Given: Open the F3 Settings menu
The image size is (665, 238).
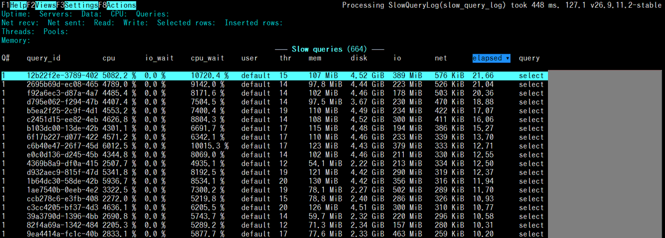Looking at the screenshot, I should (77, 6).
